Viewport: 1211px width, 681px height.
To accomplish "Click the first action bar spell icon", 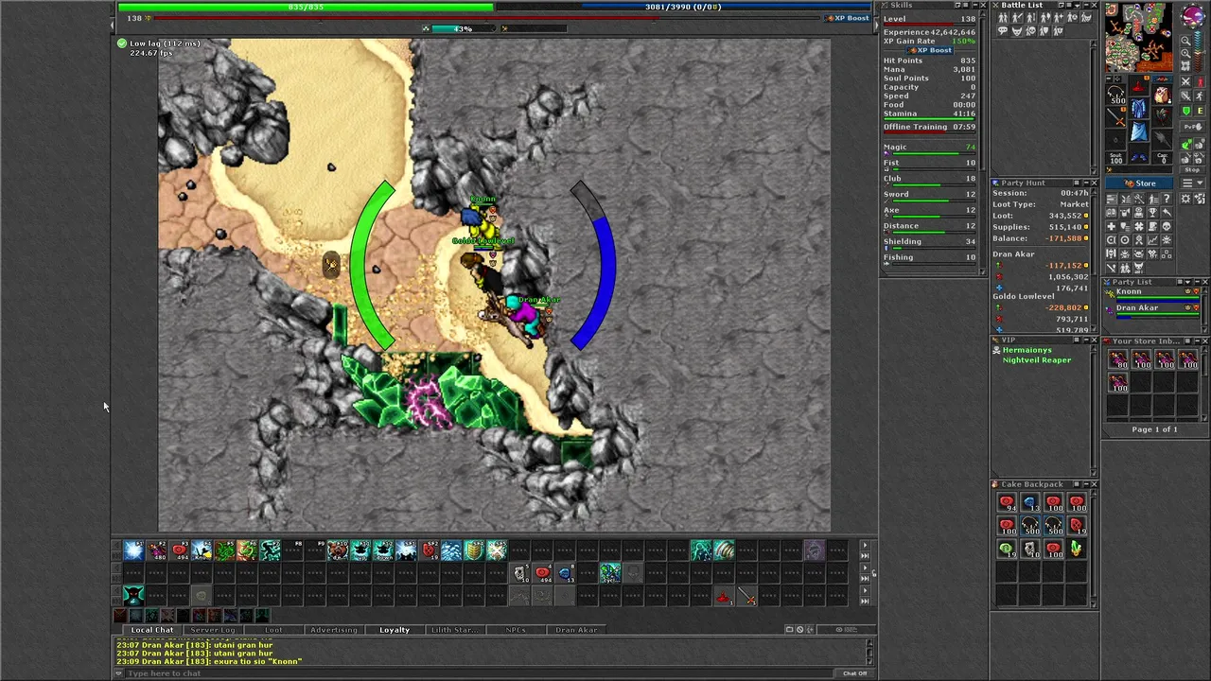I will click(x=133, y=550).
